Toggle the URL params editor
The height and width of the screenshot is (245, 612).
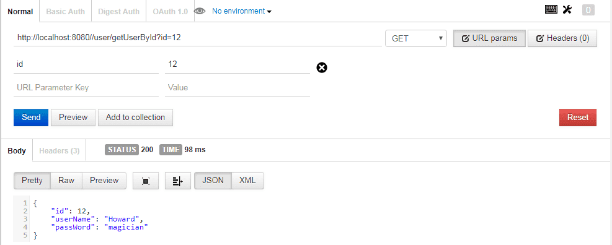click(489, 38)
